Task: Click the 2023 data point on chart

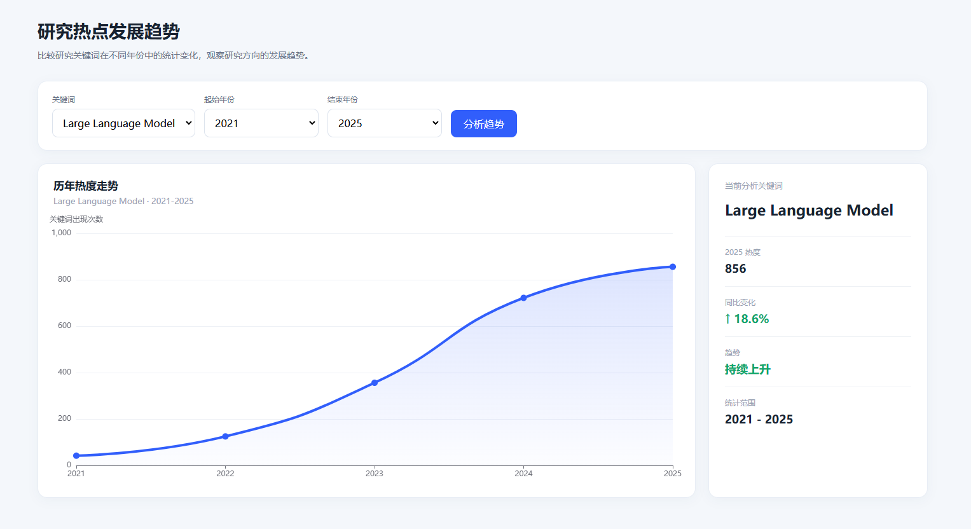Action: [x=375, y=383]
